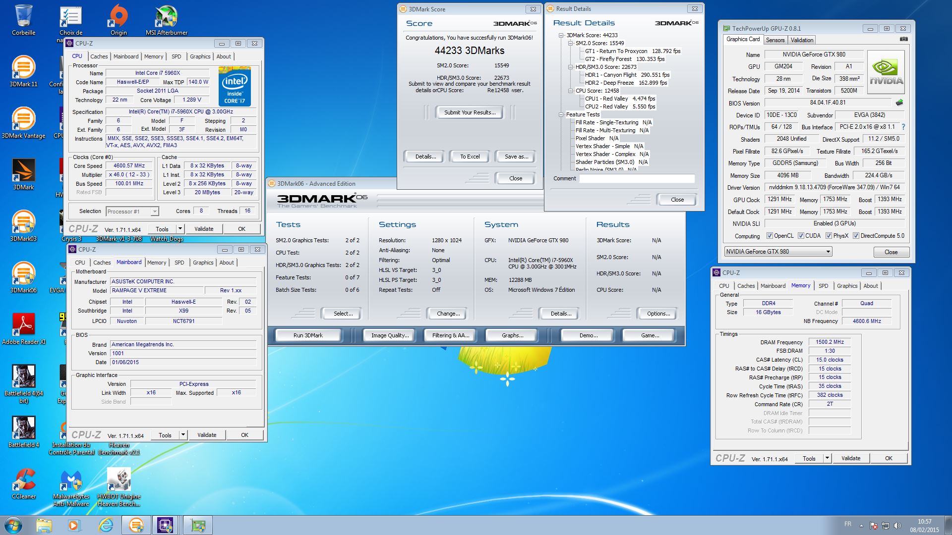Open the 3DMark Vantage shortcut
This screenshot has width=952, height=535.
(x=23, y=123)
